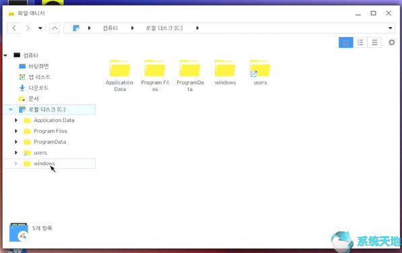Click the 문서 folder icon in sidebar
This screenshot has width=402, height=253.
click(22, 99)
